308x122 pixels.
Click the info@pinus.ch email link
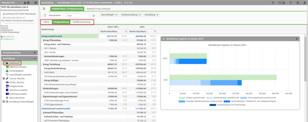(x=8, y=39)
